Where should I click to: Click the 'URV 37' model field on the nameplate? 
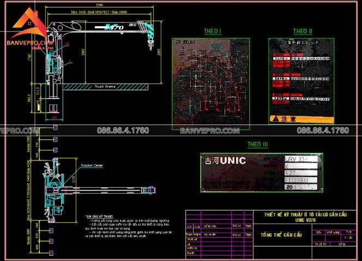coord(301,159)
